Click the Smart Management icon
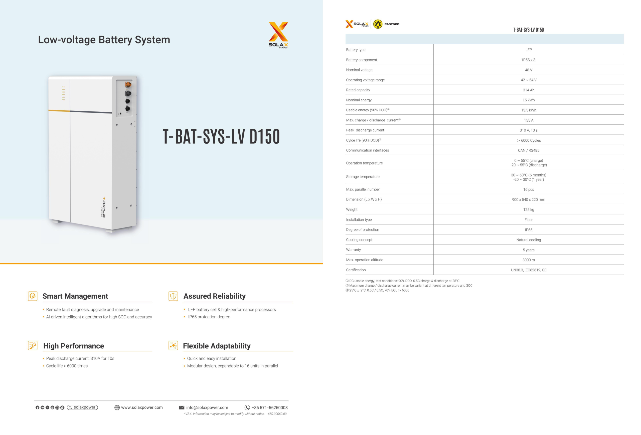This screenshot has width=641, height=435. [33, 296]
